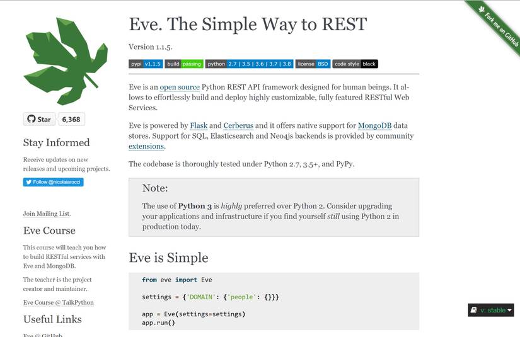Click the python versions badge
Image resolution: width=520 pixels, height=337 pixels.
pyautogui.click(x=250, y=64)
